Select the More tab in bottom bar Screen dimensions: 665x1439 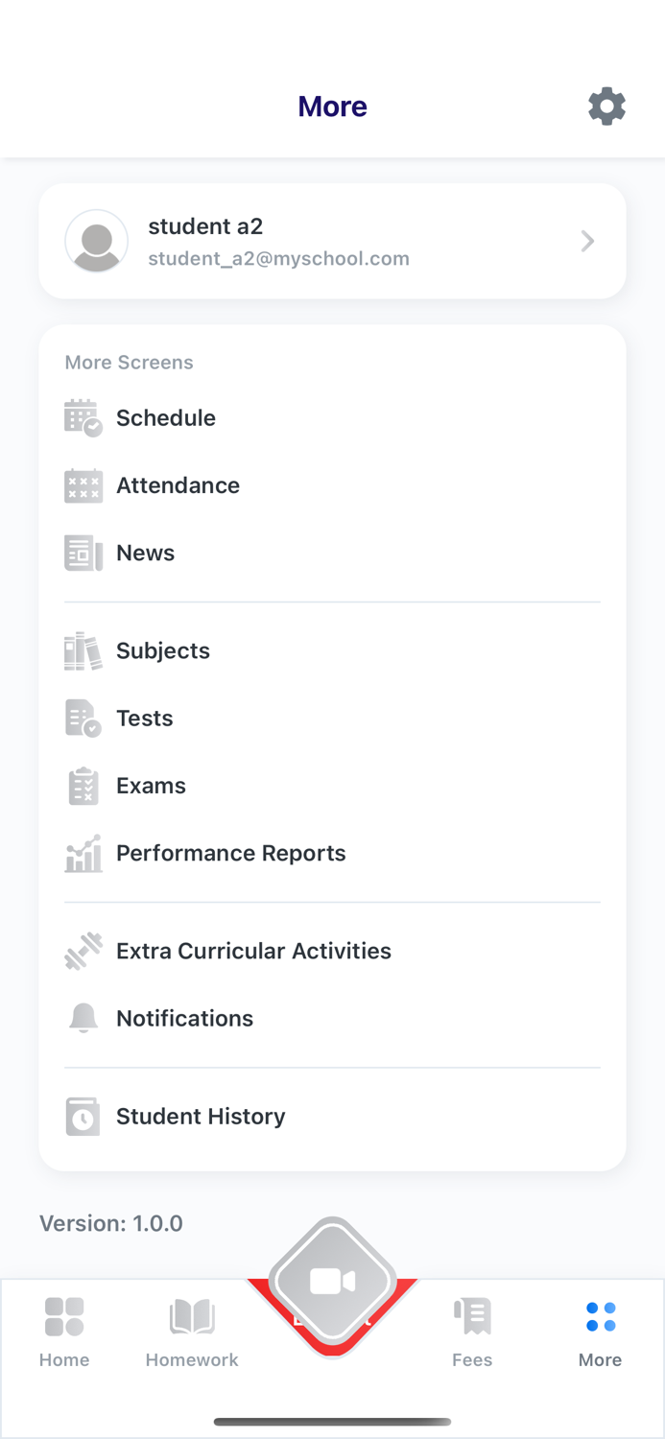(601, 1332)
